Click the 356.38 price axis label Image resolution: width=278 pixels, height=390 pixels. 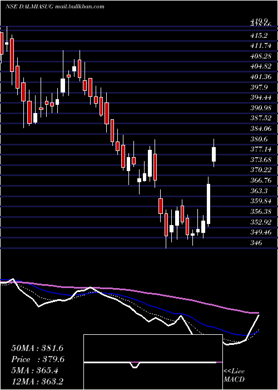[261, 211]
